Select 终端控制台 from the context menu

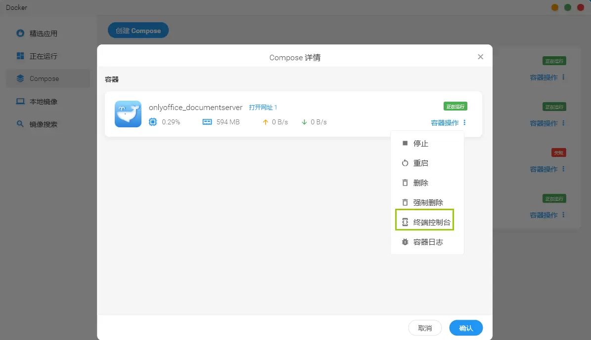(x=432, y=223)
